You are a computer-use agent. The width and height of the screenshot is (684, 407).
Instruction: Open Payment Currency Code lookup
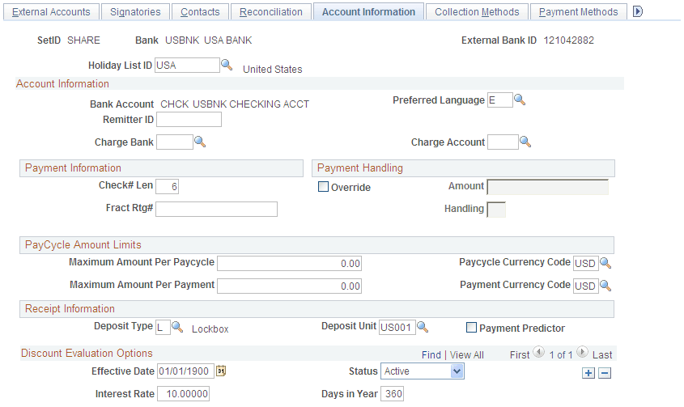(605, 286)
